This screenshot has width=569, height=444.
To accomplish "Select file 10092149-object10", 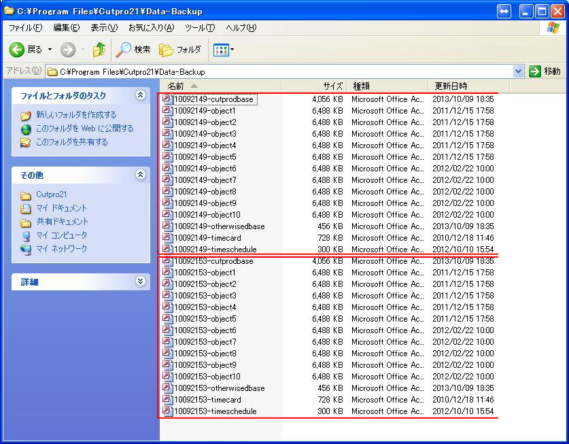I will coord(207,215).
